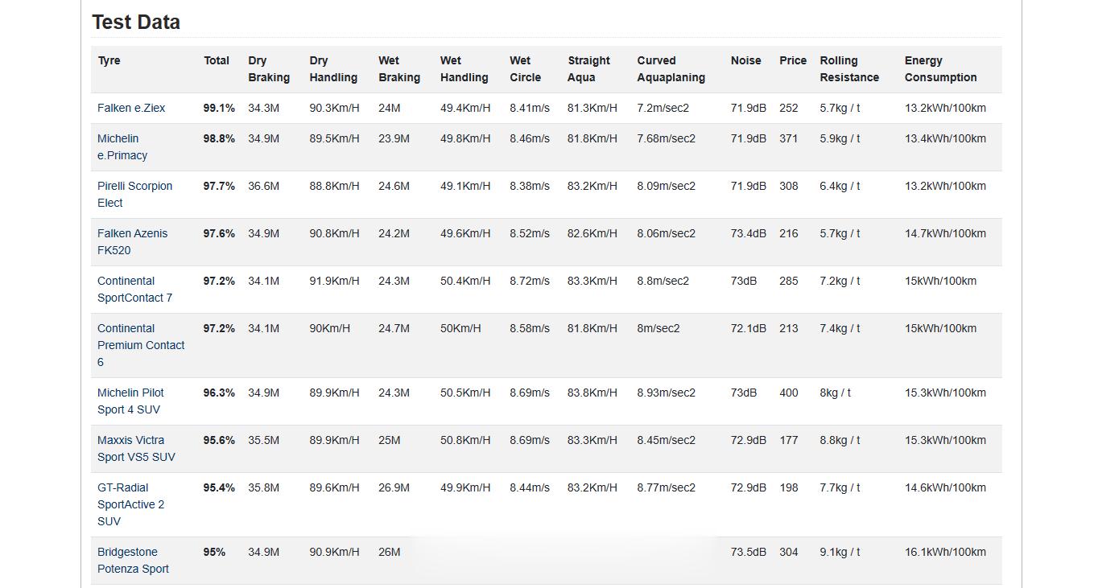Click the Total column header
Image resolution: width=1094 pixels, height=588 pixels.
tap(217, 60)
